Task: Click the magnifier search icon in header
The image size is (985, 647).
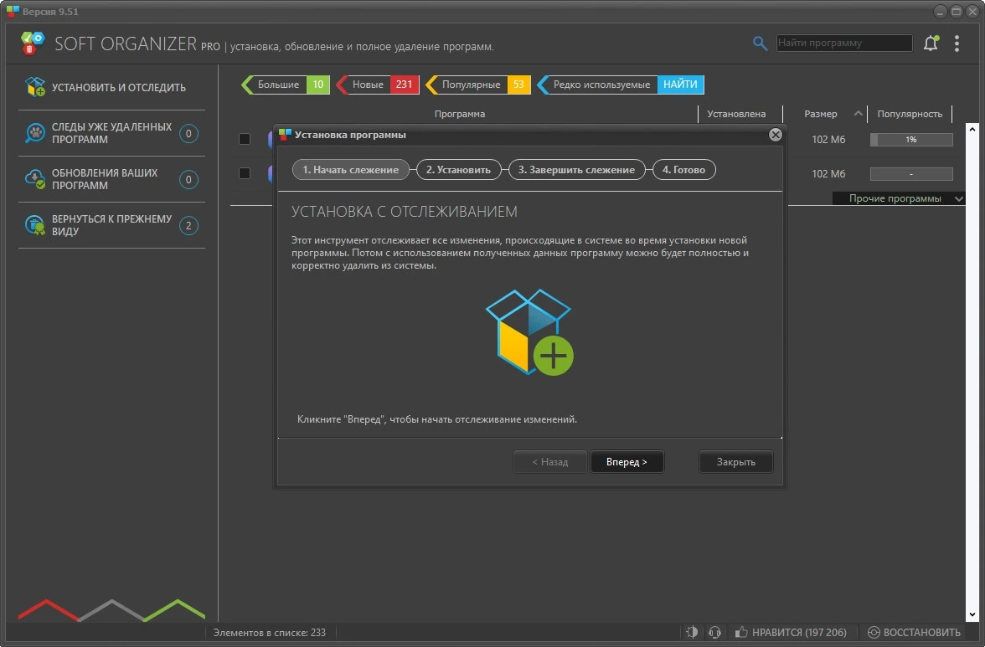Action: [761, 44]
